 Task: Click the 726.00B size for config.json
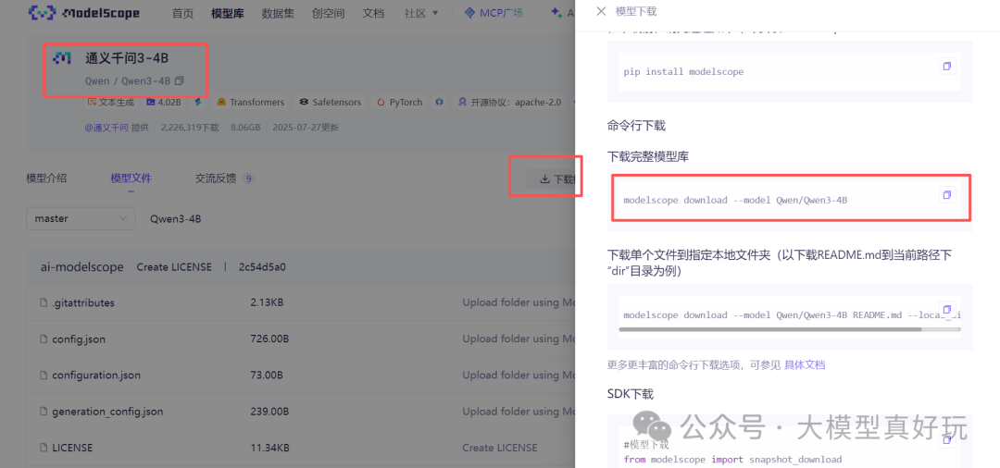coord(268,339)
